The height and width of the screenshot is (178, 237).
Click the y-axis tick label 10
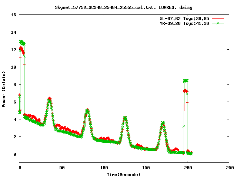[x=13, y=67]
